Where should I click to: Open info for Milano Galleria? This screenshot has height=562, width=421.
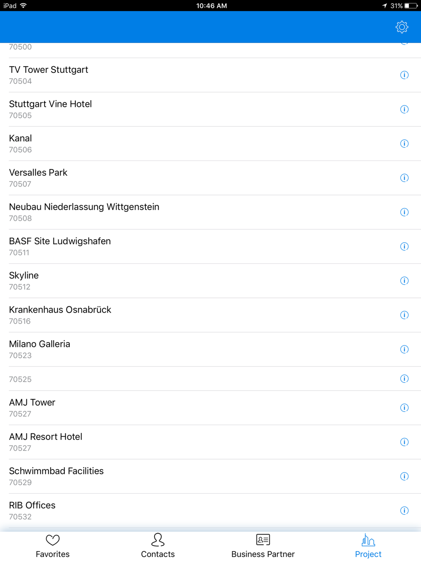[x=404, y=349]
